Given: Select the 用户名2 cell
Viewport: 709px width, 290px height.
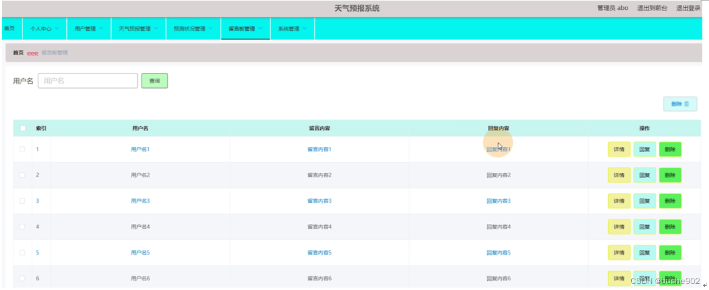Looking at the screenshot, I should (x=140, y=175).
